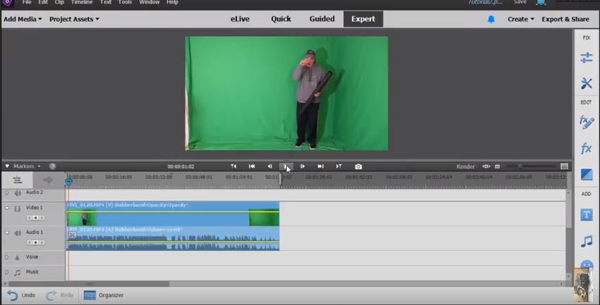Click the 00:00:01:02 timecode
Viewport: 600px width, 305px height.
[180, 167]
